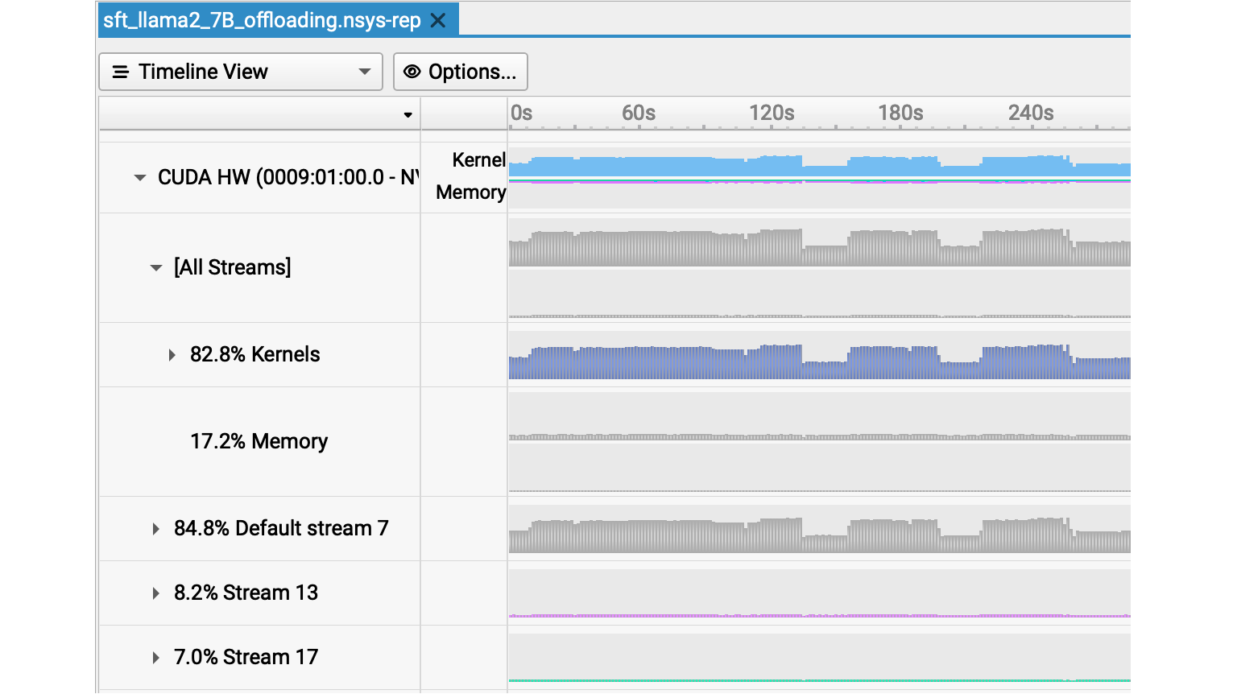The height and width of the screenshot is (694, 1233).
Task: Click the Kernel label in CUDA HW row
Action: 479,160
